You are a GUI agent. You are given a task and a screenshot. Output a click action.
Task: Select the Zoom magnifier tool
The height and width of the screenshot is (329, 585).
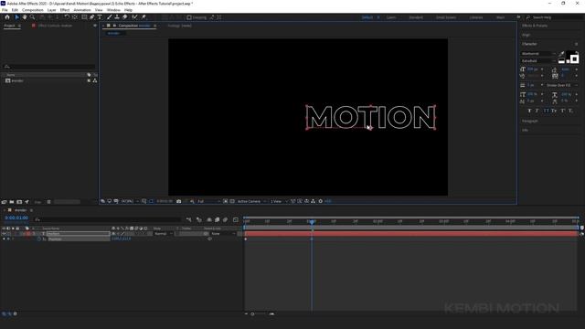tap(33, 17)
